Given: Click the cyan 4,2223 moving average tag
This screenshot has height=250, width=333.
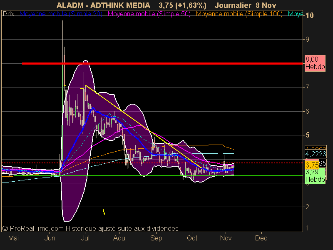Looking at the screenshot, I should click(x=316, y=154).
